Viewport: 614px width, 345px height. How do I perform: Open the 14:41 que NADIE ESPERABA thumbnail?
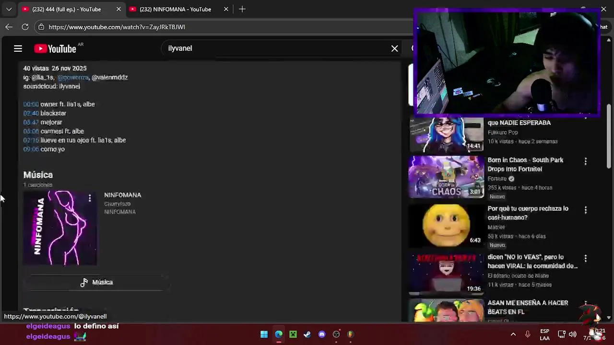446,135
